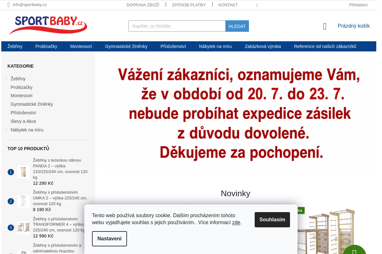Screen dimensions: 382x254
Task: Expand the Žebřiny category in sidebar
Action: (x=6, y=78)
